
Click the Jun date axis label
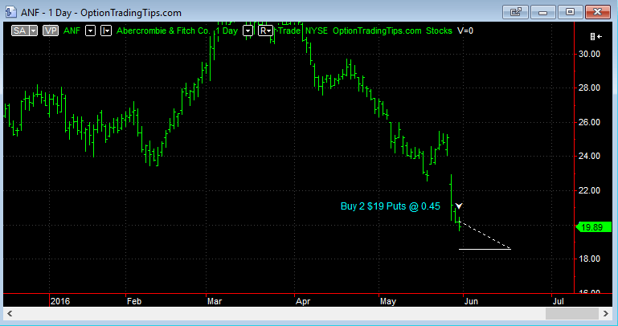coord(471,302)
